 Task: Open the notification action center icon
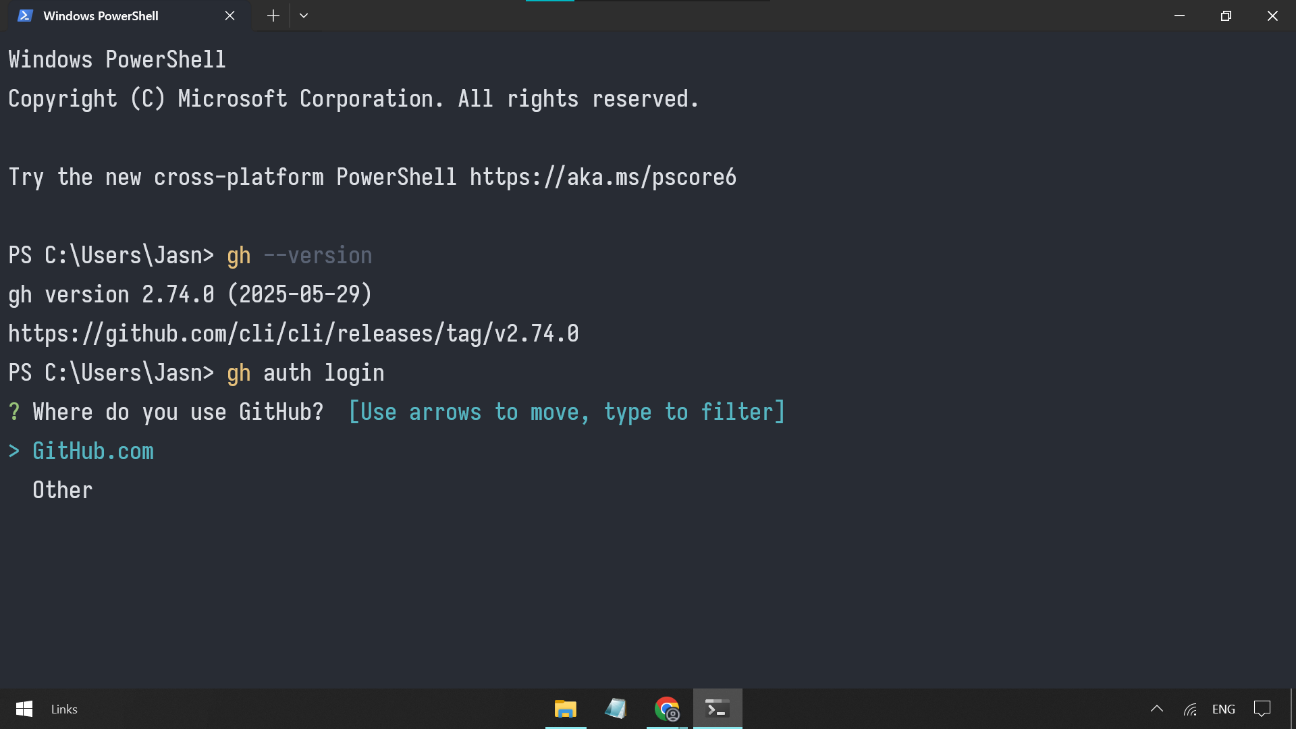coord(1262,709)
